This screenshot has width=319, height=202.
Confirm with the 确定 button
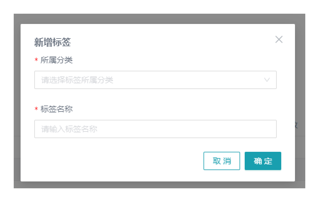pyautogui.click(x=263, y=161)
